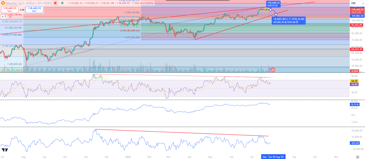Image resolution: width=365 pixels, height=159 pixels.
Task: Click the 435.69 indicator value label
Action: pyautogui.click(x=354, y=143)
